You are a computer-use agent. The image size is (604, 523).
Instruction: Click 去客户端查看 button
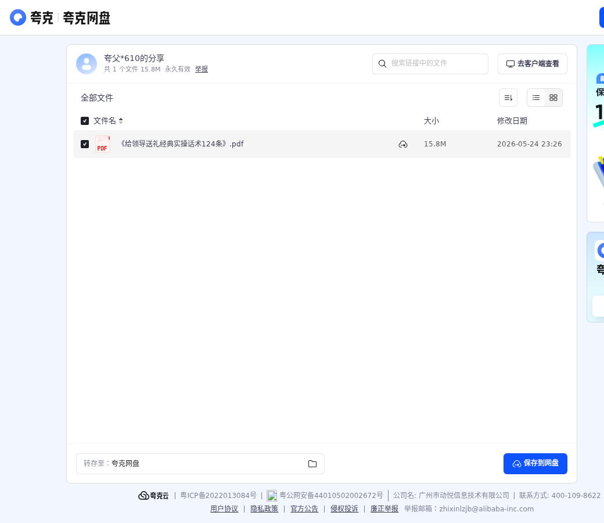[533, 63]
